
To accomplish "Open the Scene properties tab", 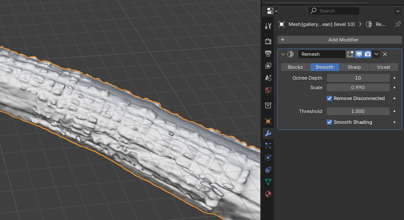I will 268,78.
